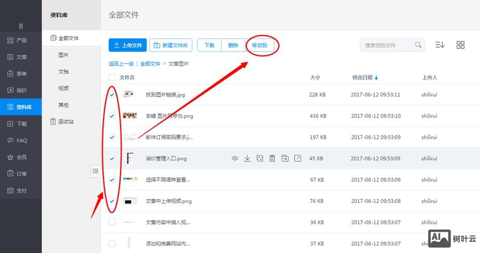
Task: Click the search magnifier icon
Action: click(x=418, y=45)
